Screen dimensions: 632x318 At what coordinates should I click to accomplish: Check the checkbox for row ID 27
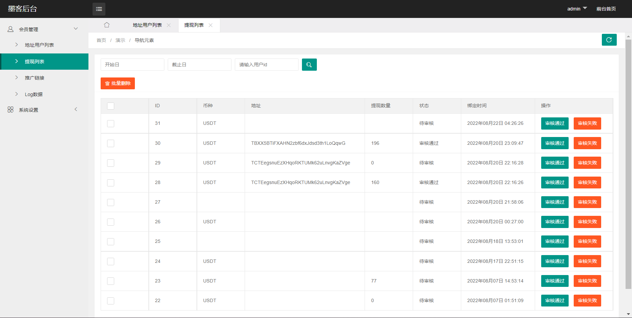tap(110, 202)
